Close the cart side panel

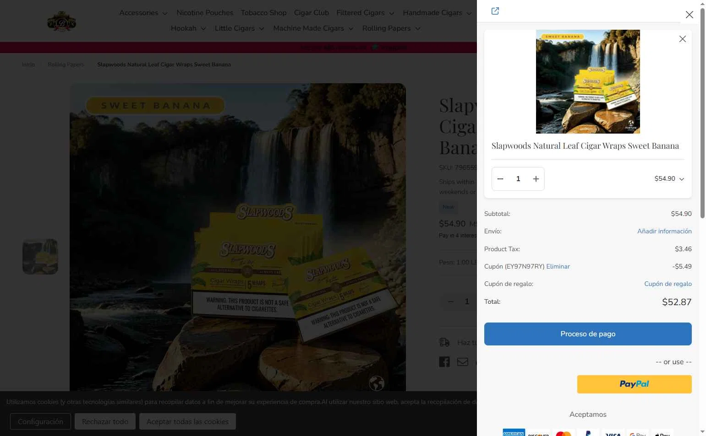[x=689, y=15]
